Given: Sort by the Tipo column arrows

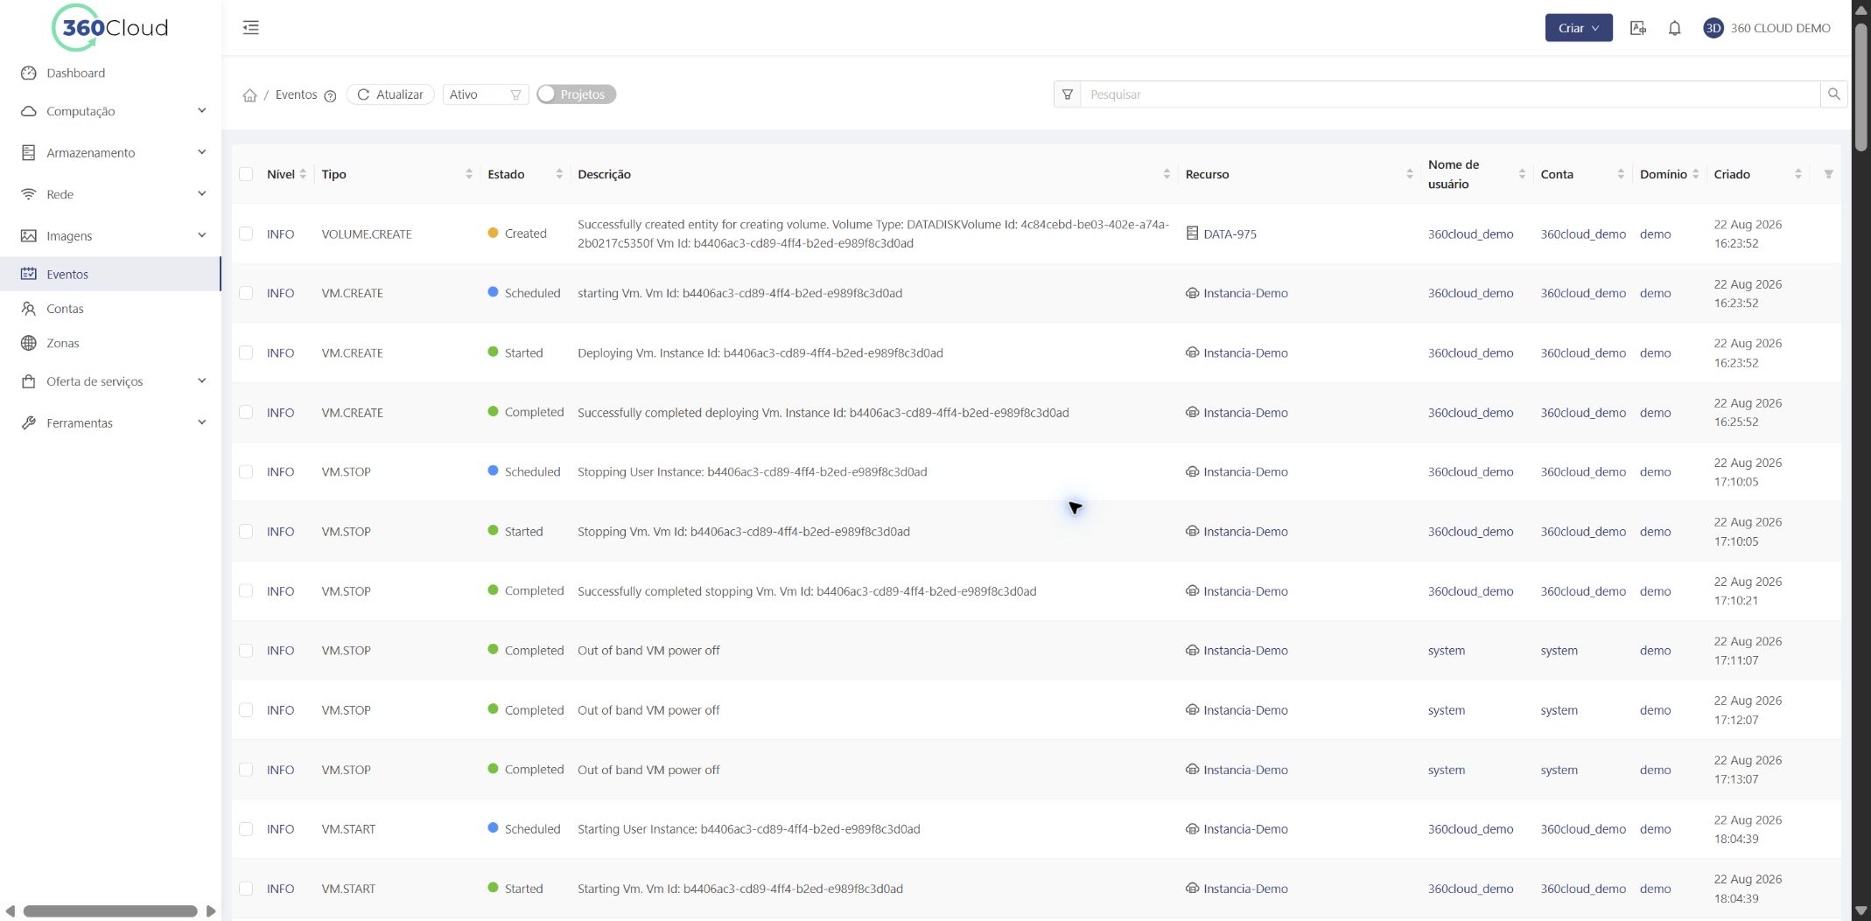Looking at the screenshot, I should pyautogui.click(x=469, y=174).
